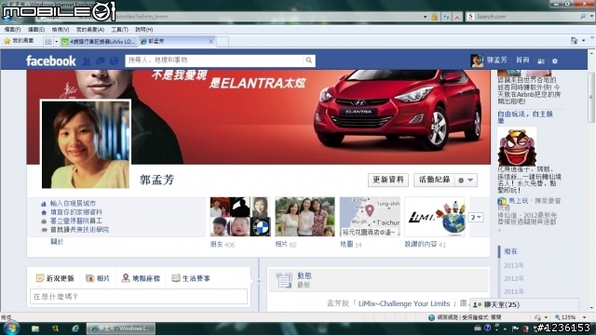Select the 地點座標 place tab
This screenshot has width=596, height=335.
[141, 278]
